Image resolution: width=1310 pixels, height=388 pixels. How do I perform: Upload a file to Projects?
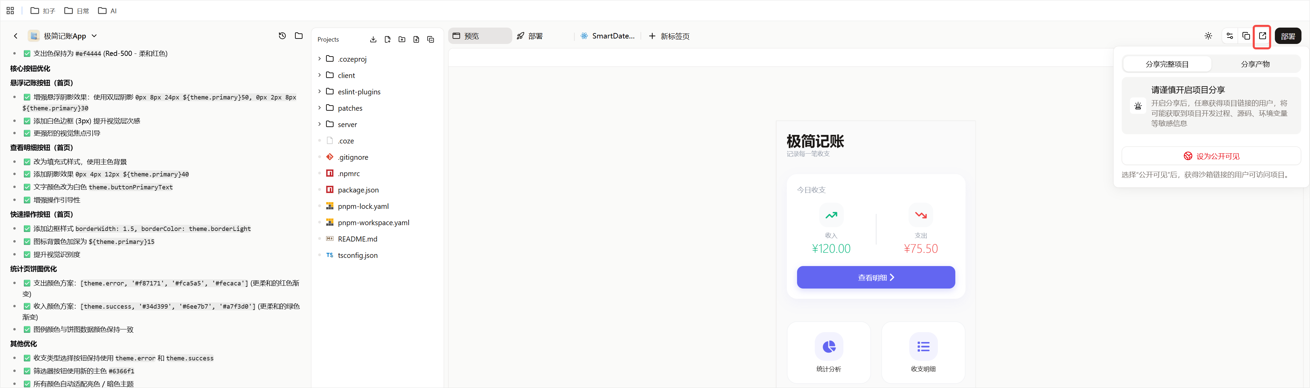pyautogui.click(x=416, y=40)
